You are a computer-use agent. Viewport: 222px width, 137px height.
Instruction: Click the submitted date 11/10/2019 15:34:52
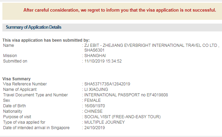pos(103,61)
